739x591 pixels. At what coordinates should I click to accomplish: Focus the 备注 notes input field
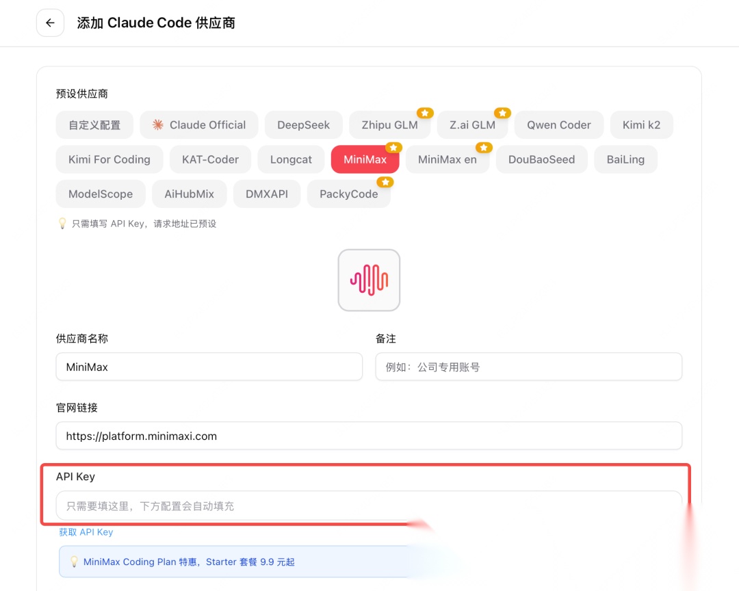(529, 367)
